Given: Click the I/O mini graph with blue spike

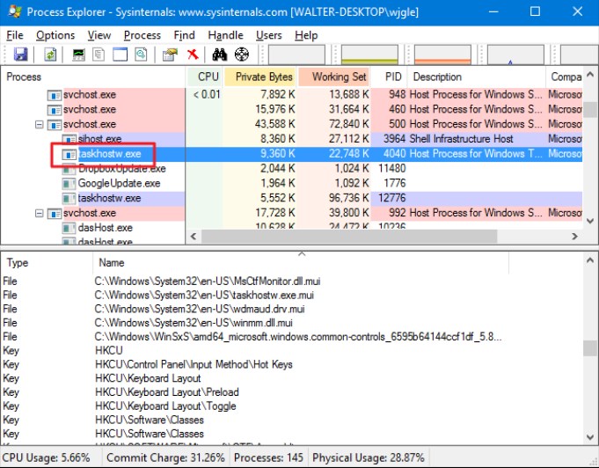Looking at the screenshot, I should [x=515, y=55].
